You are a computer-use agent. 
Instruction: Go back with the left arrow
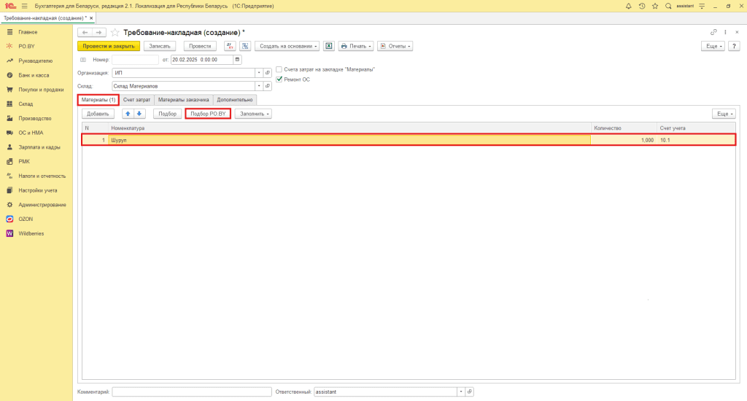[x=85, y=32]
